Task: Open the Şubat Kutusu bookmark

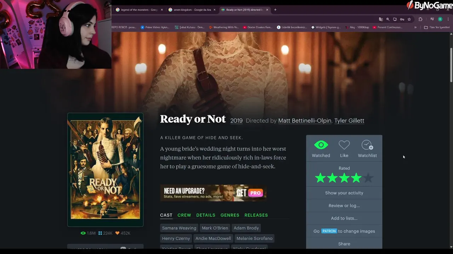Action: [x=190, y=28]
